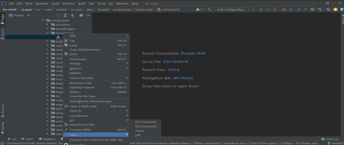344x145 pixels.
Task: Open the TODO tool window
Action: pos(27,139)
